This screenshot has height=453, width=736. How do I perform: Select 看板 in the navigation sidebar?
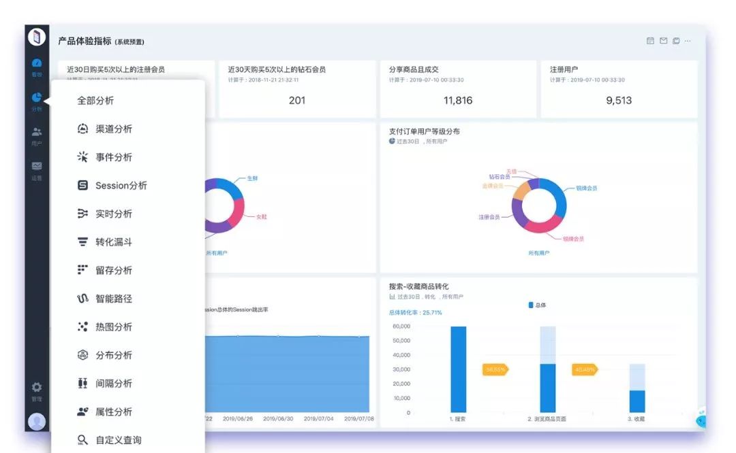36,67
